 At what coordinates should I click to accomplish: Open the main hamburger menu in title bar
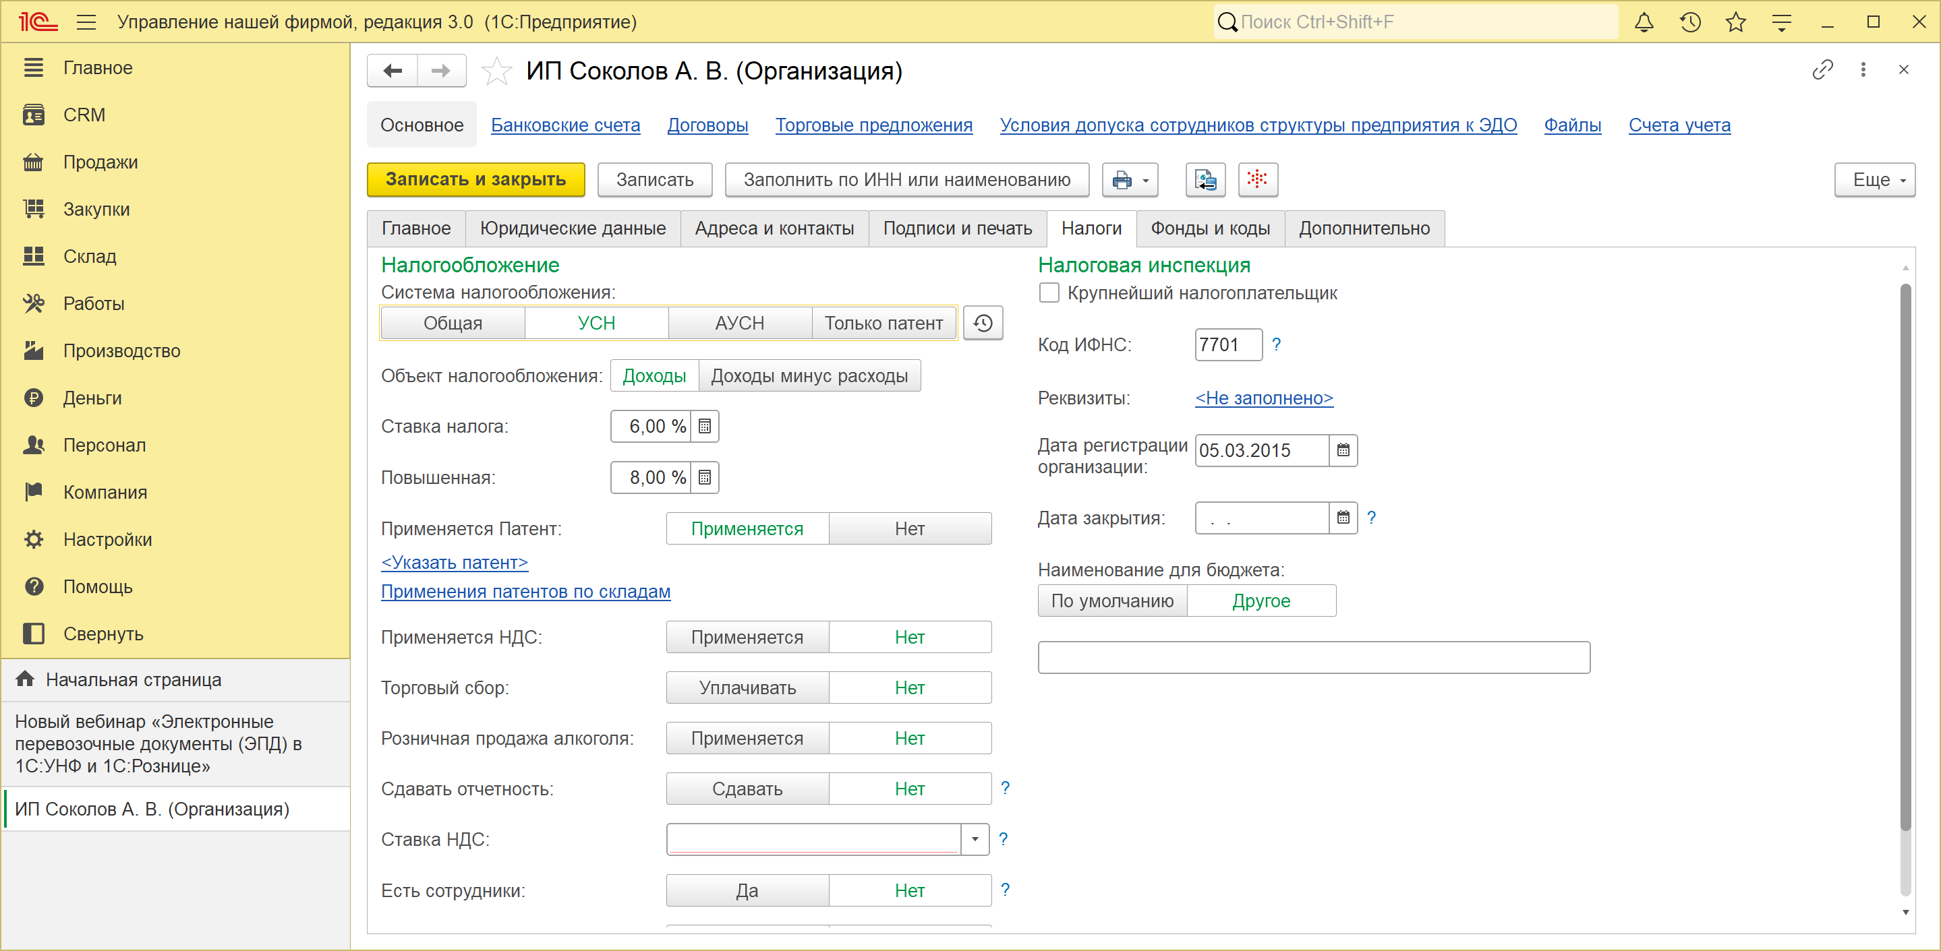[86, 22]
